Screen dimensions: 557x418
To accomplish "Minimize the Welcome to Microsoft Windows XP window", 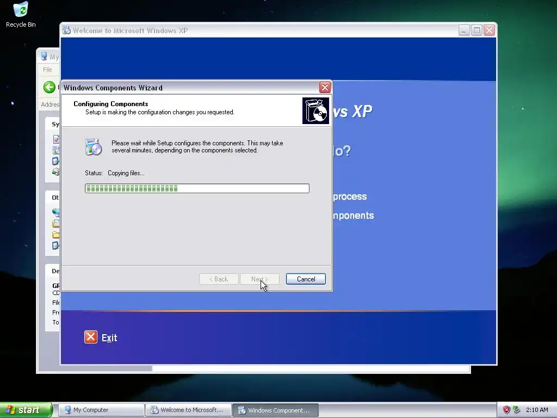I will [x=463, y=30].
